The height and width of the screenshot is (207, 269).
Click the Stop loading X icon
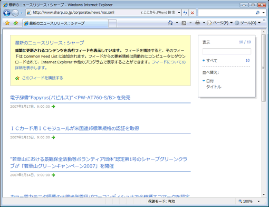(193, 13)
